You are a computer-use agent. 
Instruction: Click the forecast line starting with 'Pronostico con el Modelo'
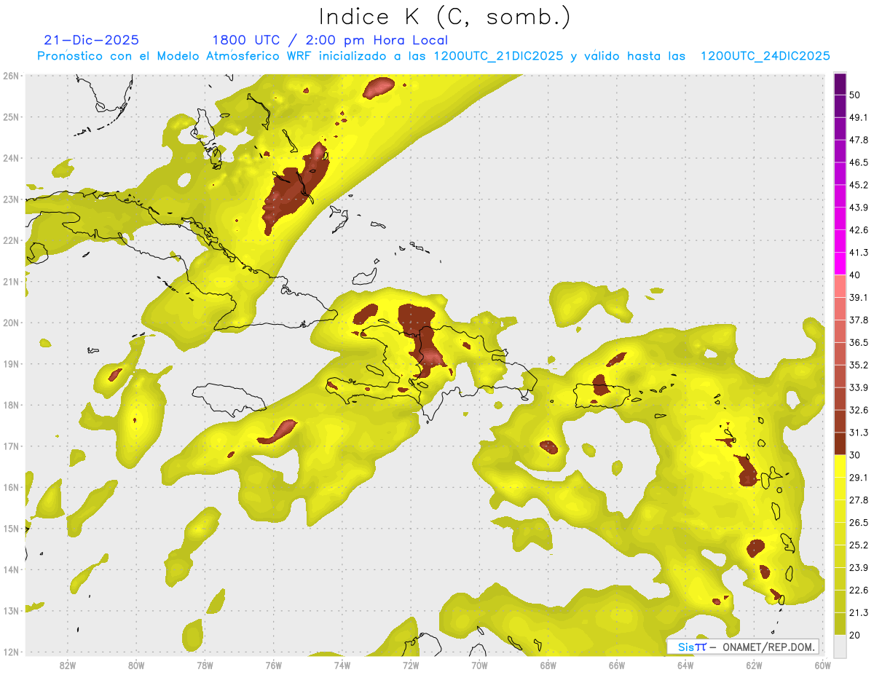click(x=434, y=56)
